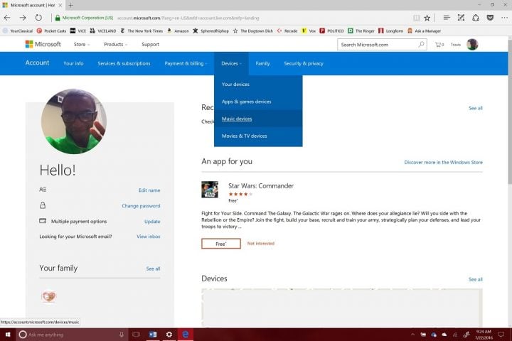Click the Cortana microphone icon
Screen dimensions: 512x341
tap(122, 335)
